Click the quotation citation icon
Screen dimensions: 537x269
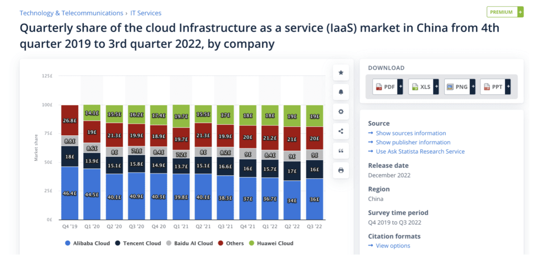click(341, 150)
